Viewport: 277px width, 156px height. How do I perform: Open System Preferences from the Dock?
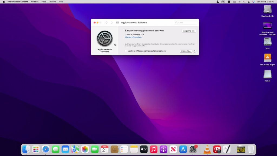193,149
